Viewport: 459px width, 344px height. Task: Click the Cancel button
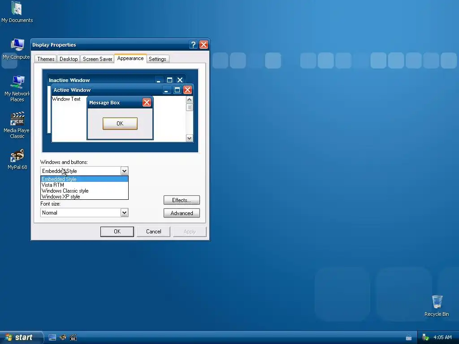154,232
